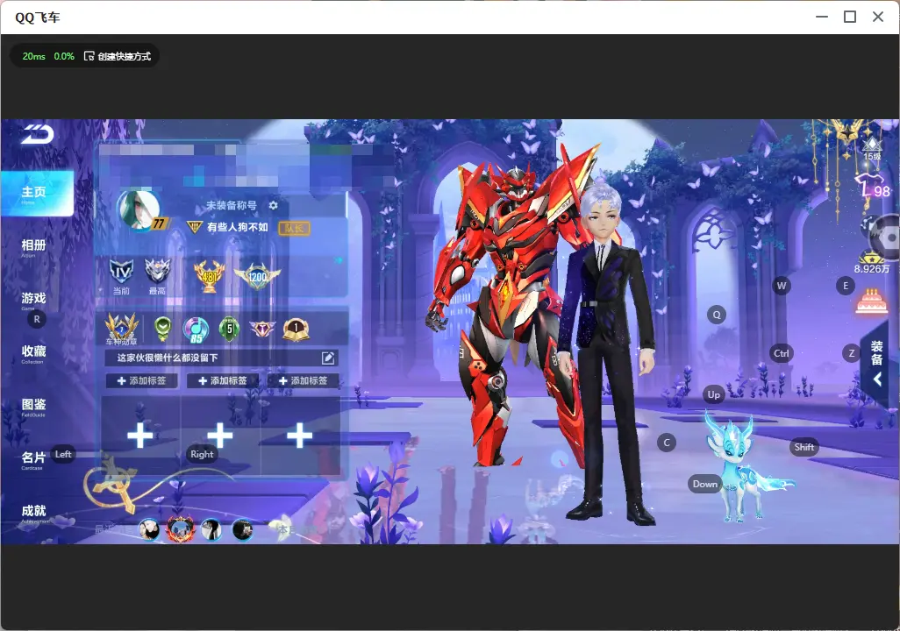900x631 pixels.
Task: Click the Q key overlay
Action: 717,315
